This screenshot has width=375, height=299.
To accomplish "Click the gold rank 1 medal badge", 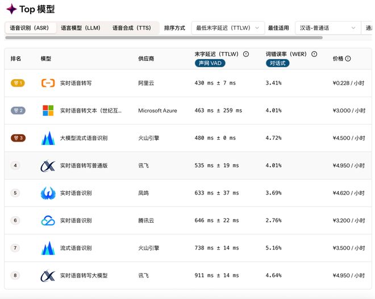I will coord(18,83).
